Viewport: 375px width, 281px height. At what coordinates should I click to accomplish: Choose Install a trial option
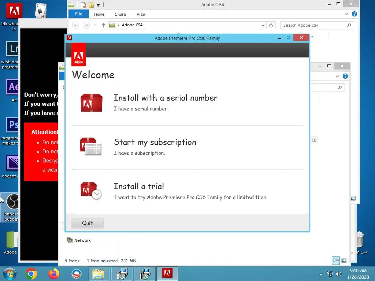tap(139, 186)
